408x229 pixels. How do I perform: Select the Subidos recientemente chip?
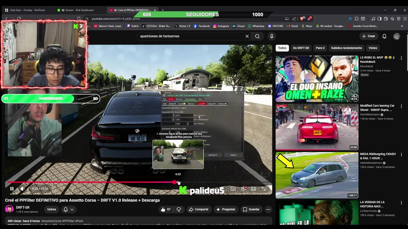346,48
